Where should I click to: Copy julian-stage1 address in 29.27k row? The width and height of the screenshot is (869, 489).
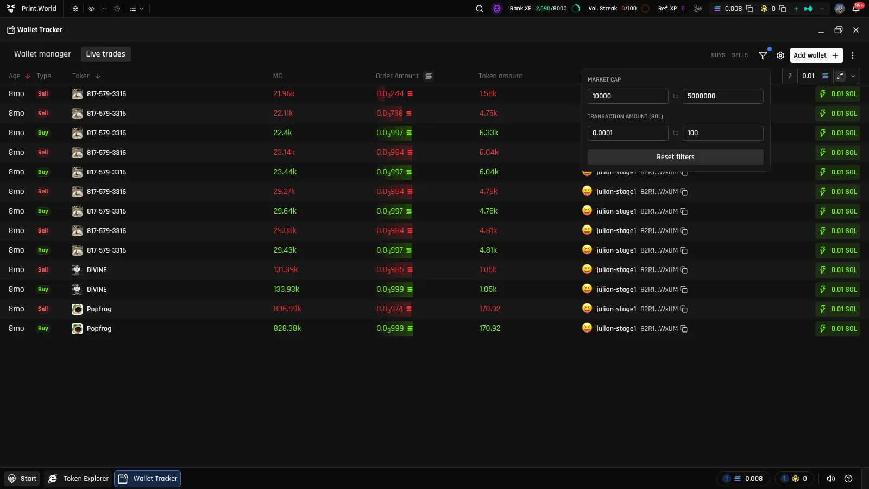(x=684, y=192)
